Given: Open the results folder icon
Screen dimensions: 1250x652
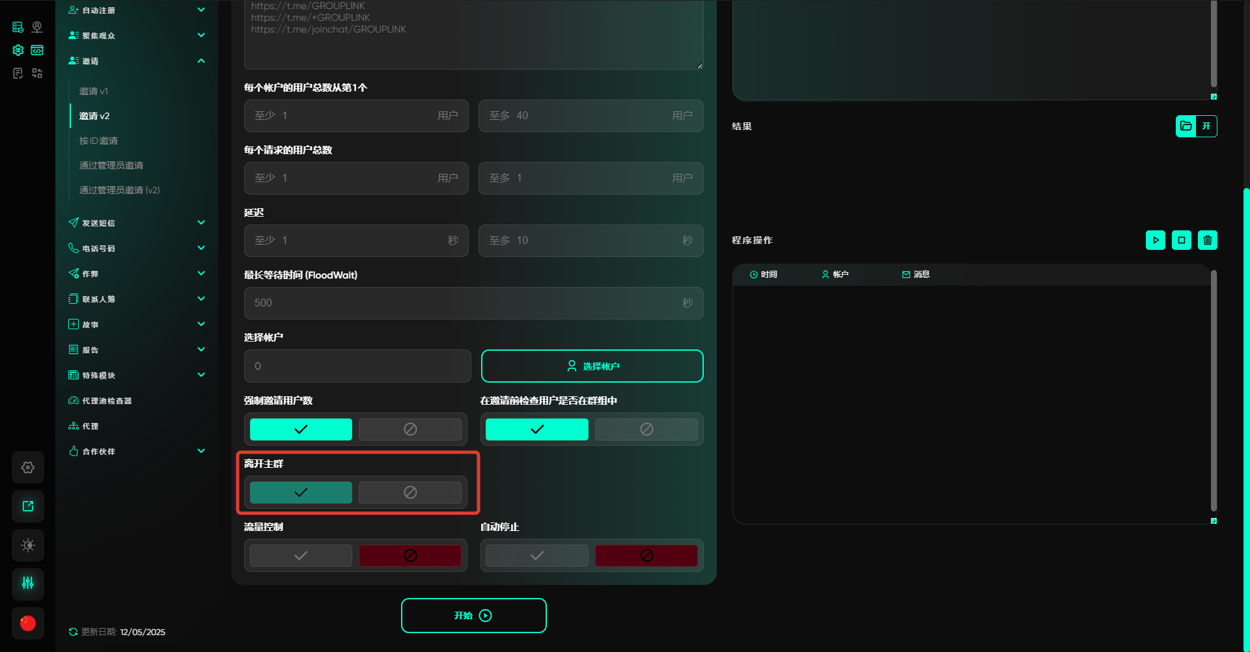Looking at the screenshot, I should click(x=1186, y=126).
